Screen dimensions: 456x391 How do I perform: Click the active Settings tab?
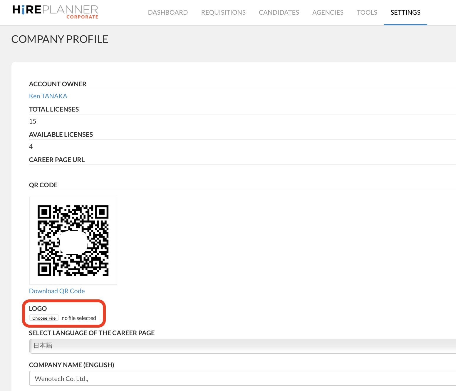pyautogui.click(x=405, y=12)
